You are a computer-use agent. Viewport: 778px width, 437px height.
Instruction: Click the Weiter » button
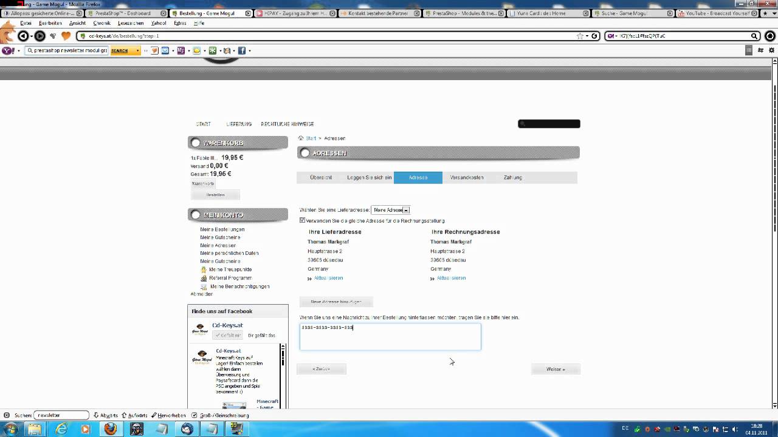pyautogui.click(x=556, y=369)
